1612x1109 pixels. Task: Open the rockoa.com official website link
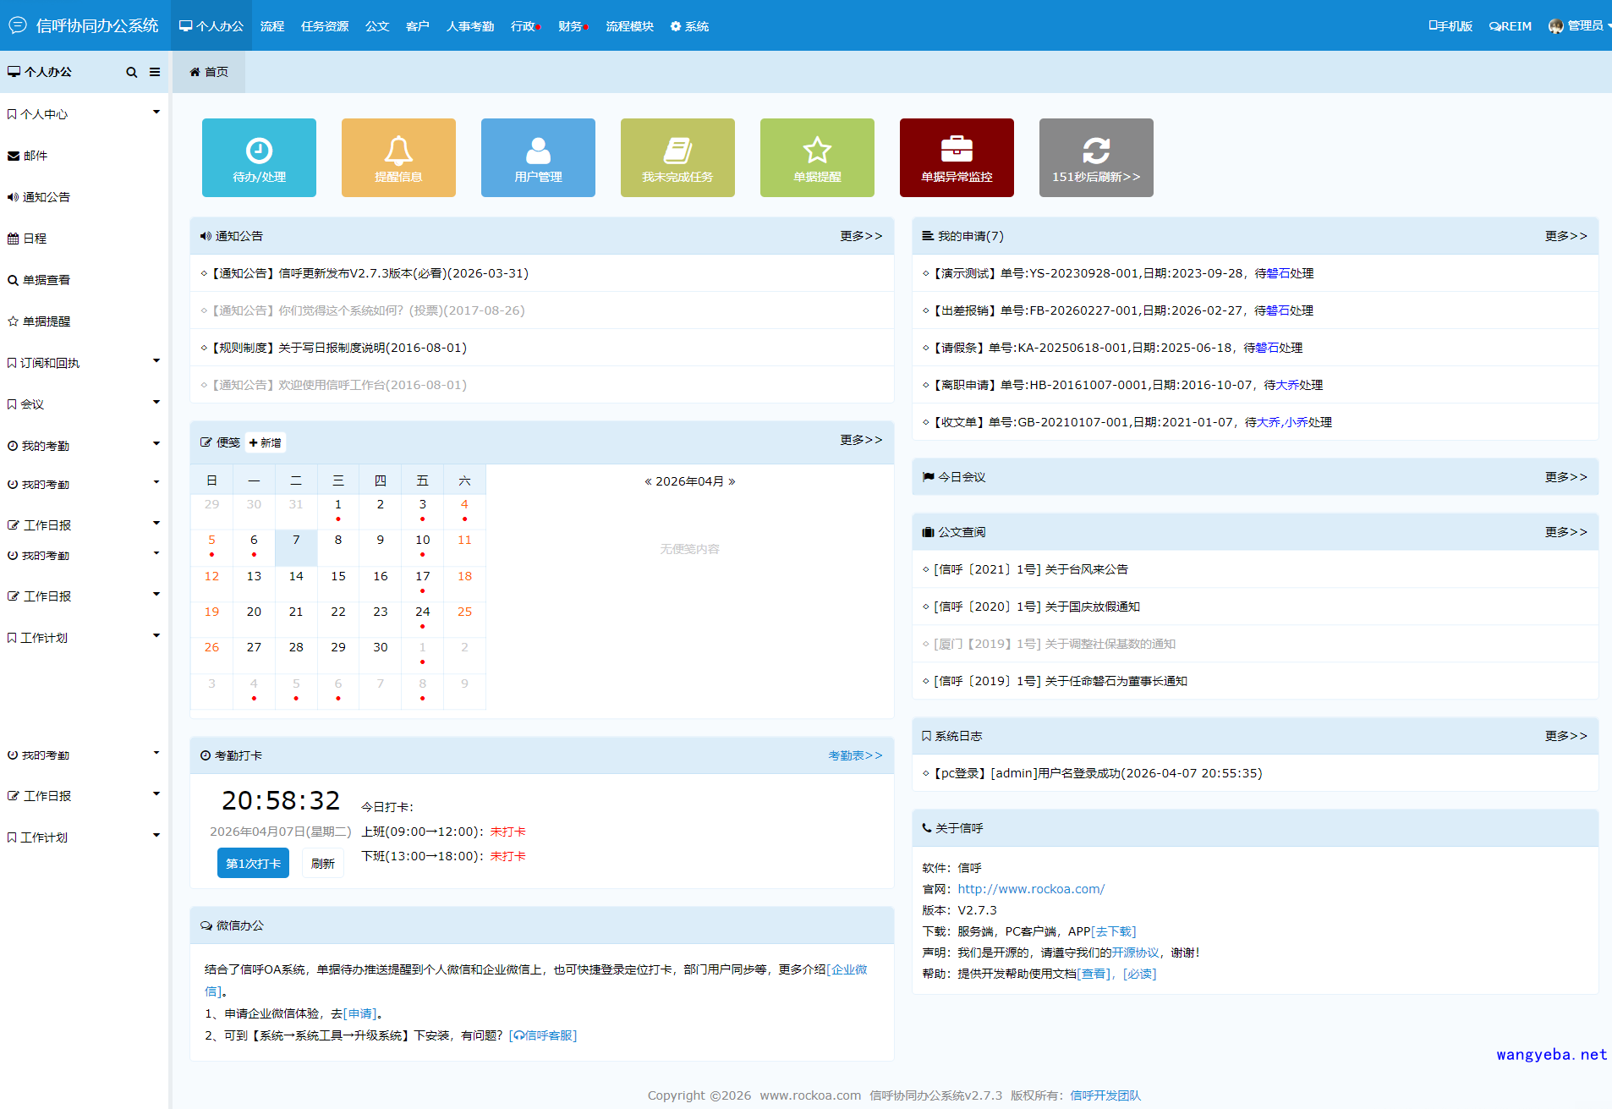(x=1031, y=889)
